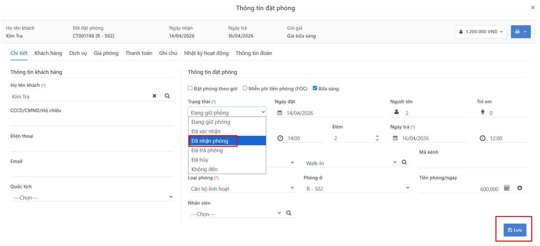Clear the guest name with the X icon
This screenshot has height=246, width=540.
154,96
